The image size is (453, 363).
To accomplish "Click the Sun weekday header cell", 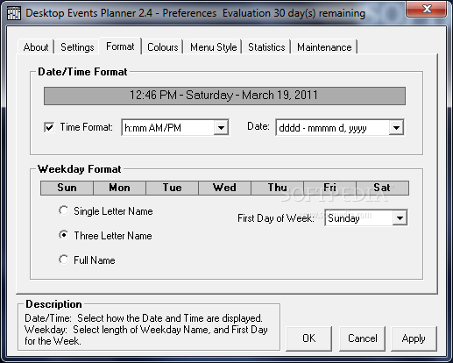I will point(67,188).
